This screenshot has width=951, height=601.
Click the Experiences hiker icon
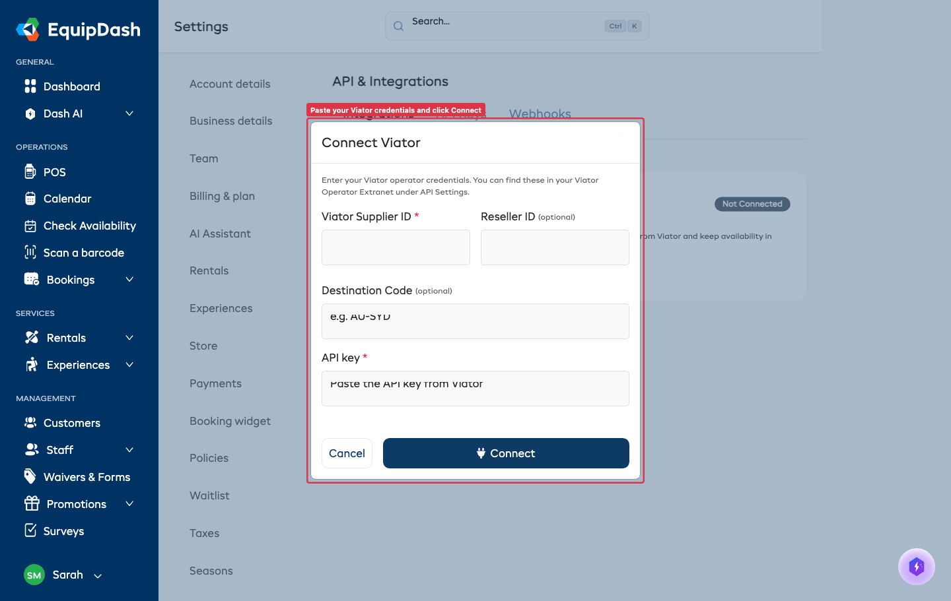[32, 365]
